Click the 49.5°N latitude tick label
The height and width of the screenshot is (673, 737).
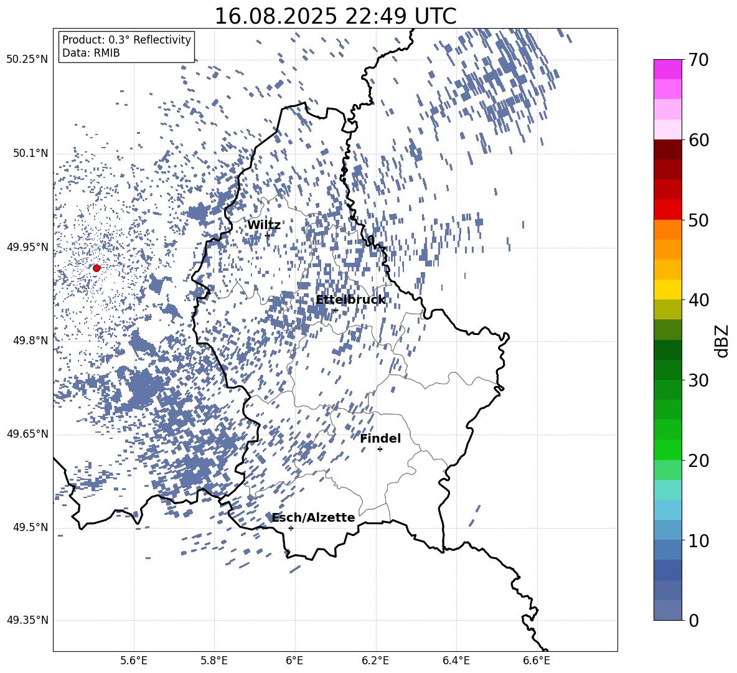30,527
